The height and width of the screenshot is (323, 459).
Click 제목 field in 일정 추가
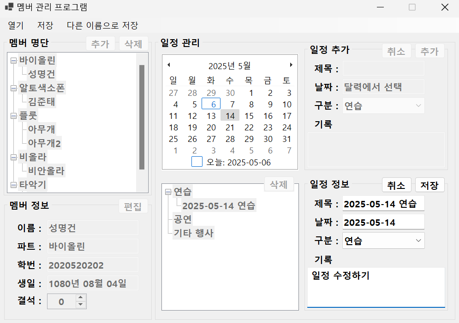(x=383, y=68)
